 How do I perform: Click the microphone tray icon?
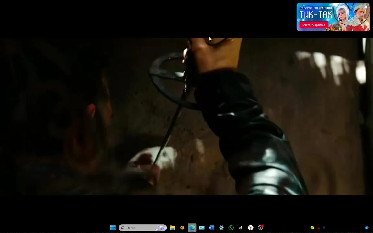[x=324, y=228]
